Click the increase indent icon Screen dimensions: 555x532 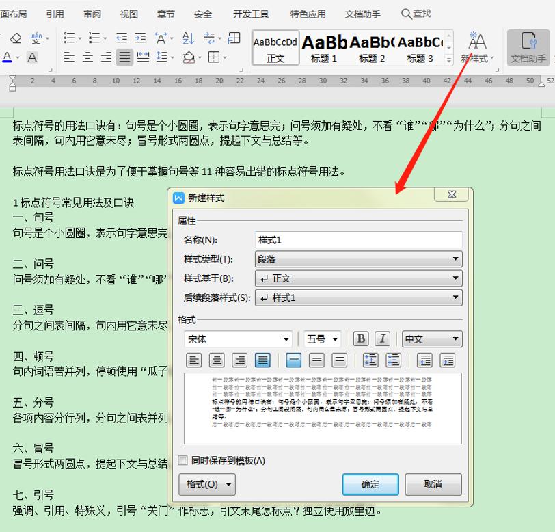point(139,38)
